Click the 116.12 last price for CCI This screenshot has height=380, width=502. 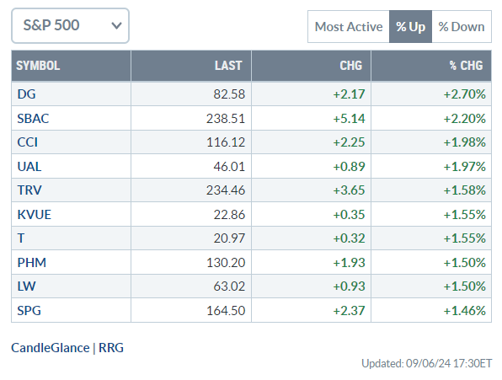pos(226,142)
